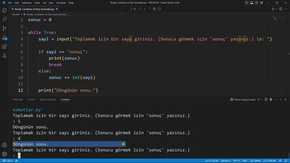Open the Go menu

tap(44, 3)
